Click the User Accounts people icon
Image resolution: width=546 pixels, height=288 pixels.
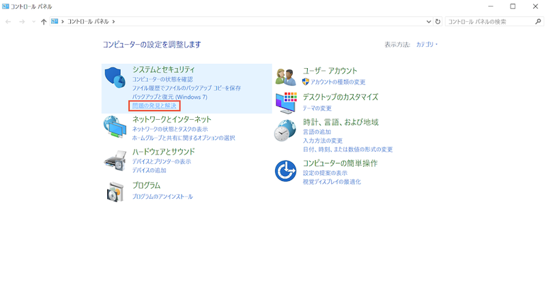(285, 76)
